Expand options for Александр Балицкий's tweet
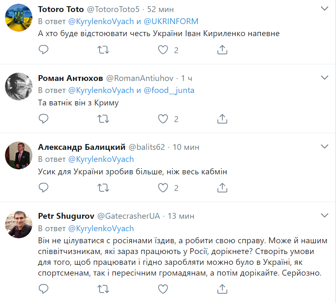Image resolution: width=336 pixels, height=303 pixels. coord(325,147)
